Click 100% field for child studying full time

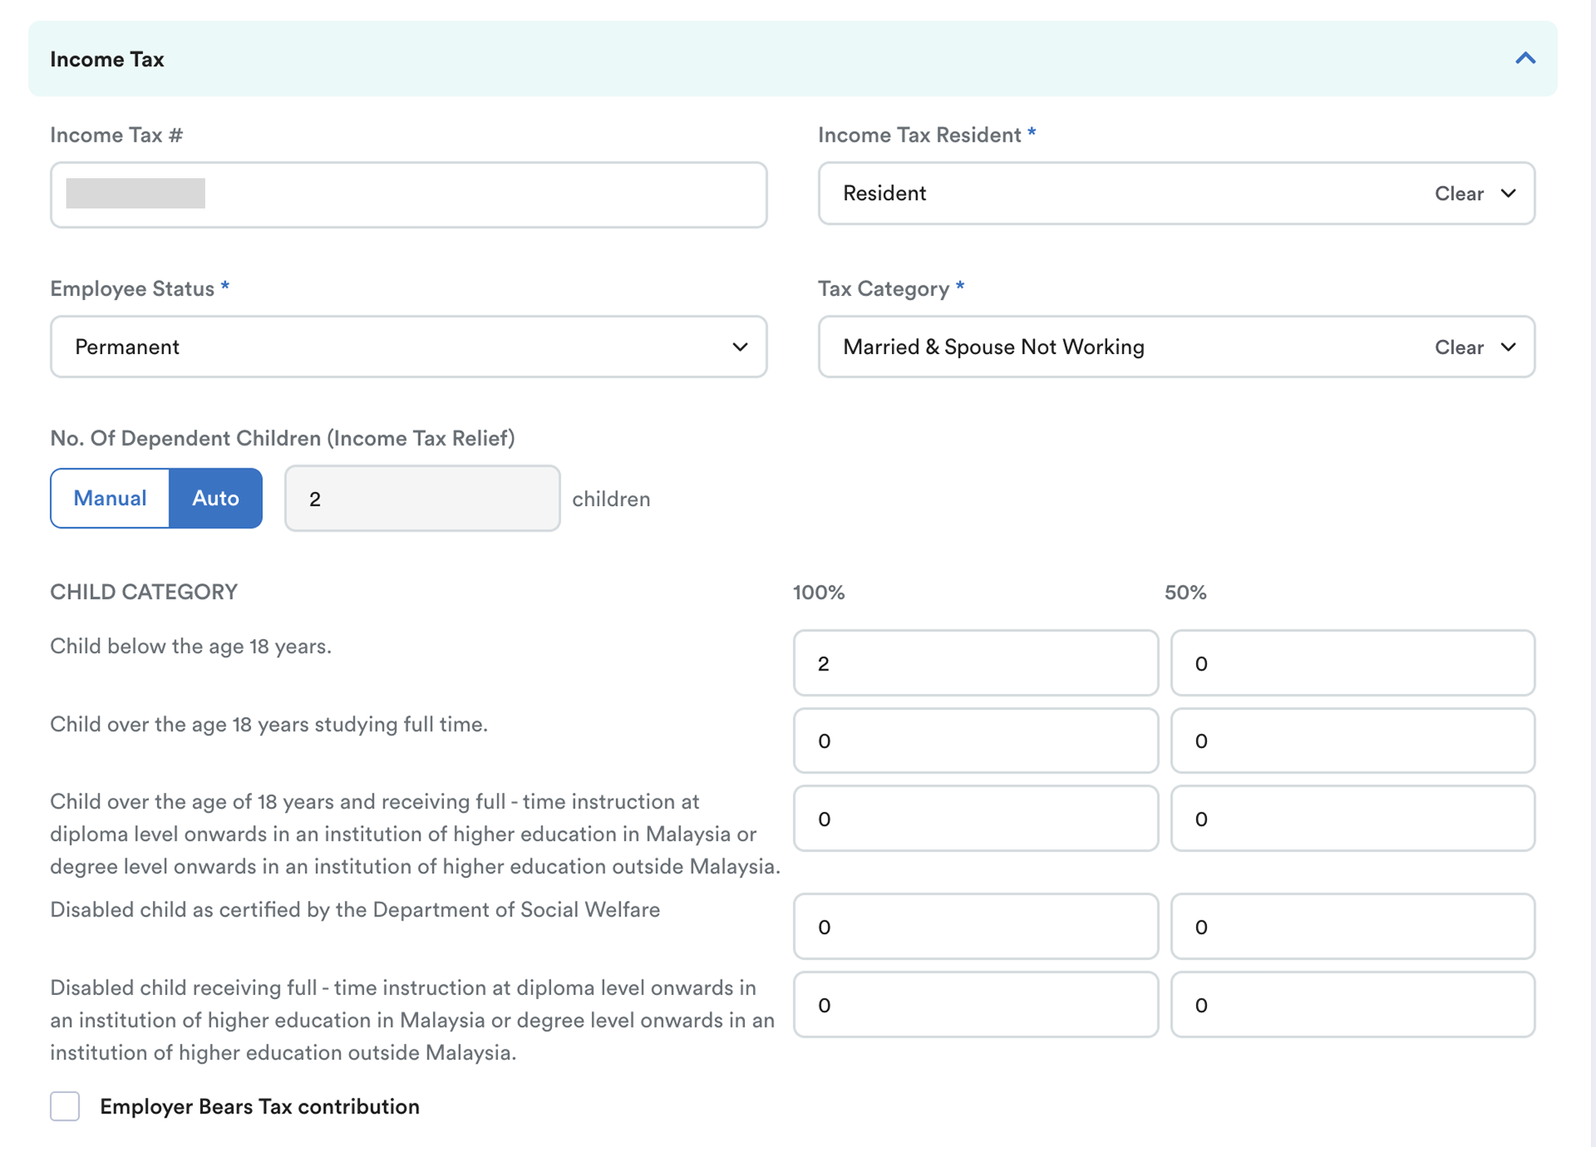point(975,741)
